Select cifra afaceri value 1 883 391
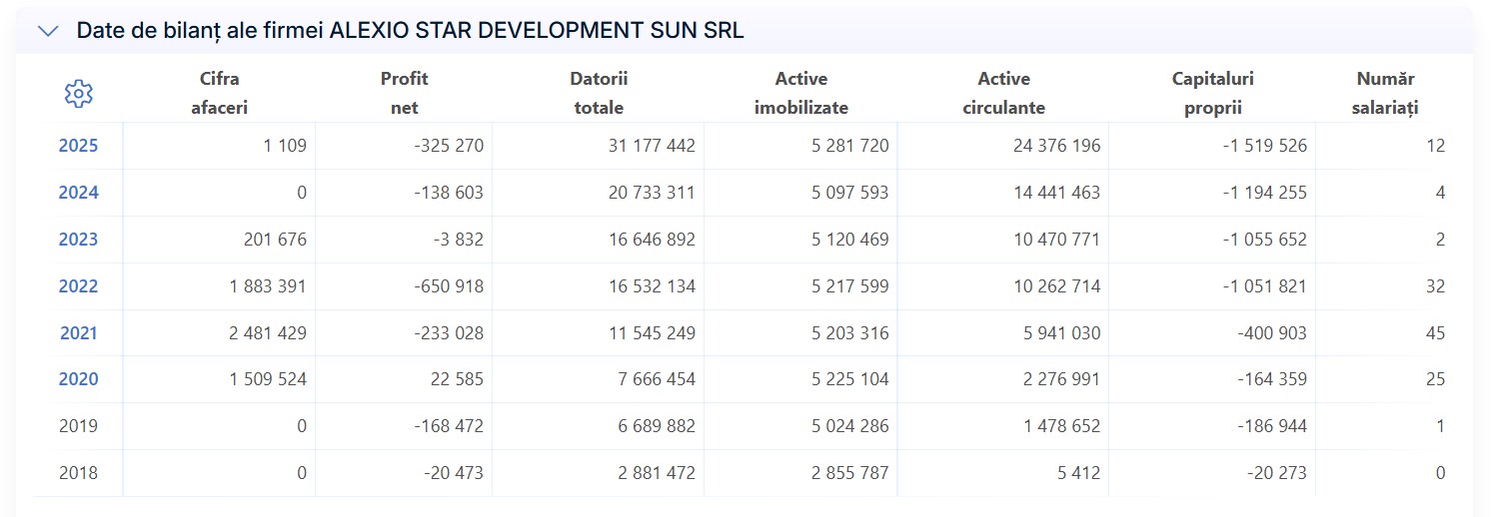The height and width of the screenshot is (517, 1495). 268,286
